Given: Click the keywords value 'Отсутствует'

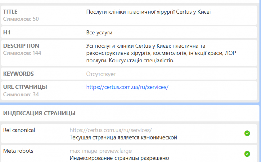Looking at the screenshot, I should point(101,74).
